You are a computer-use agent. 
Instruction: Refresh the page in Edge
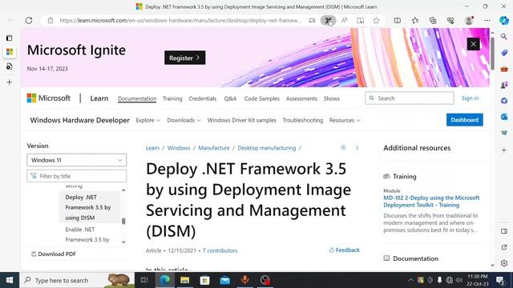coord(29,20)
